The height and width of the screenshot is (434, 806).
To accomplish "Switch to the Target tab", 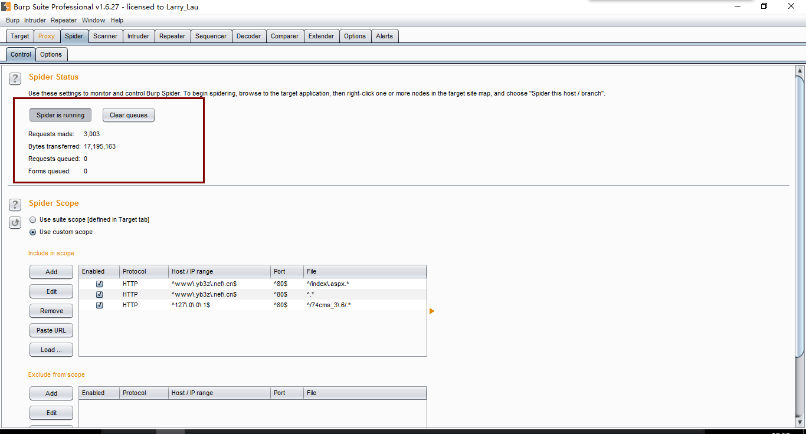I will click(19, 36).
